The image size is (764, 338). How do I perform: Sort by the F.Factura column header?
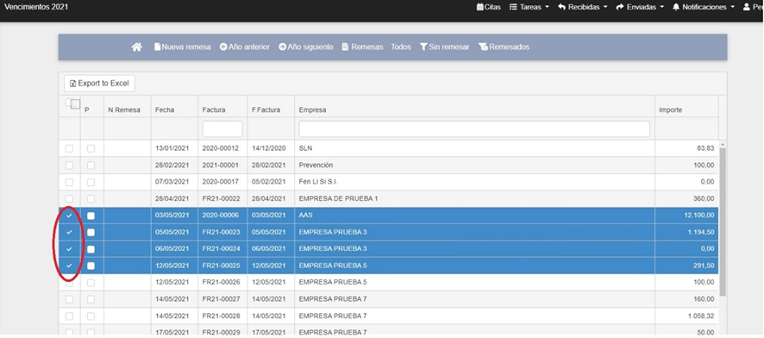pos(266,110)
